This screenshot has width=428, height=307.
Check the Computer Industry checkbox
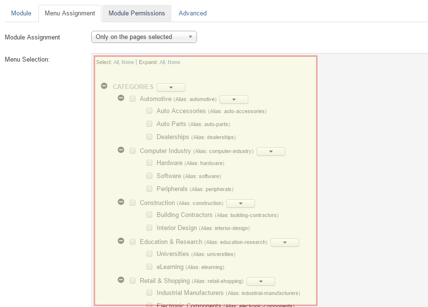pyautogui.click(x=133, y=151)
